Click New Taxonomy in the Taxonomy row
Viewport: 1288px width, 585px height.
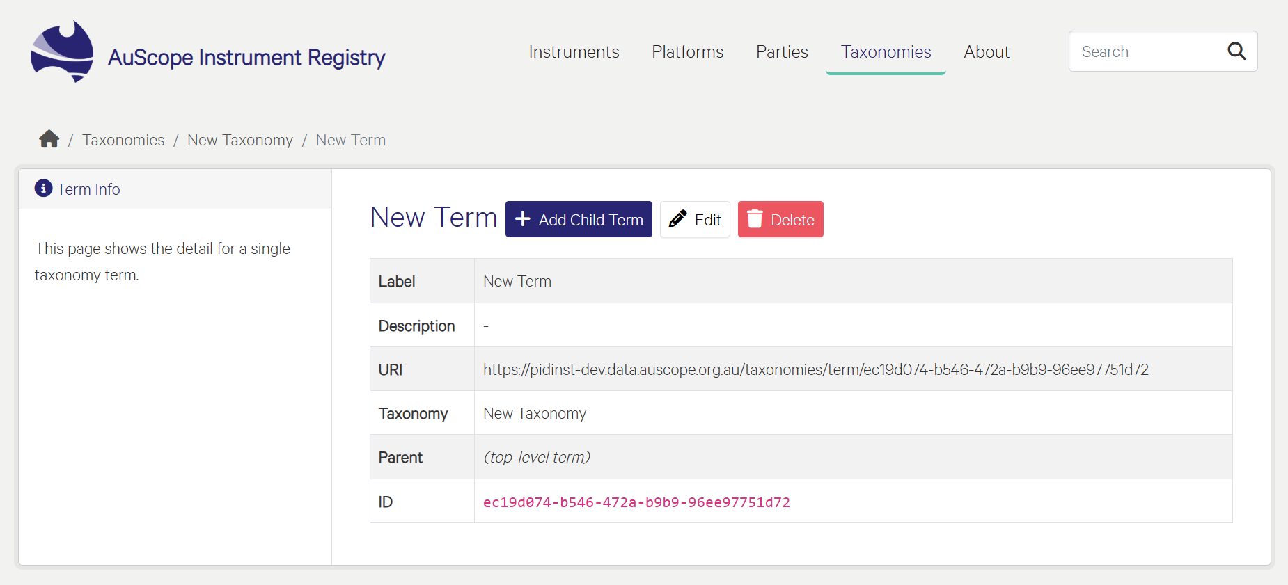(535, 413)
